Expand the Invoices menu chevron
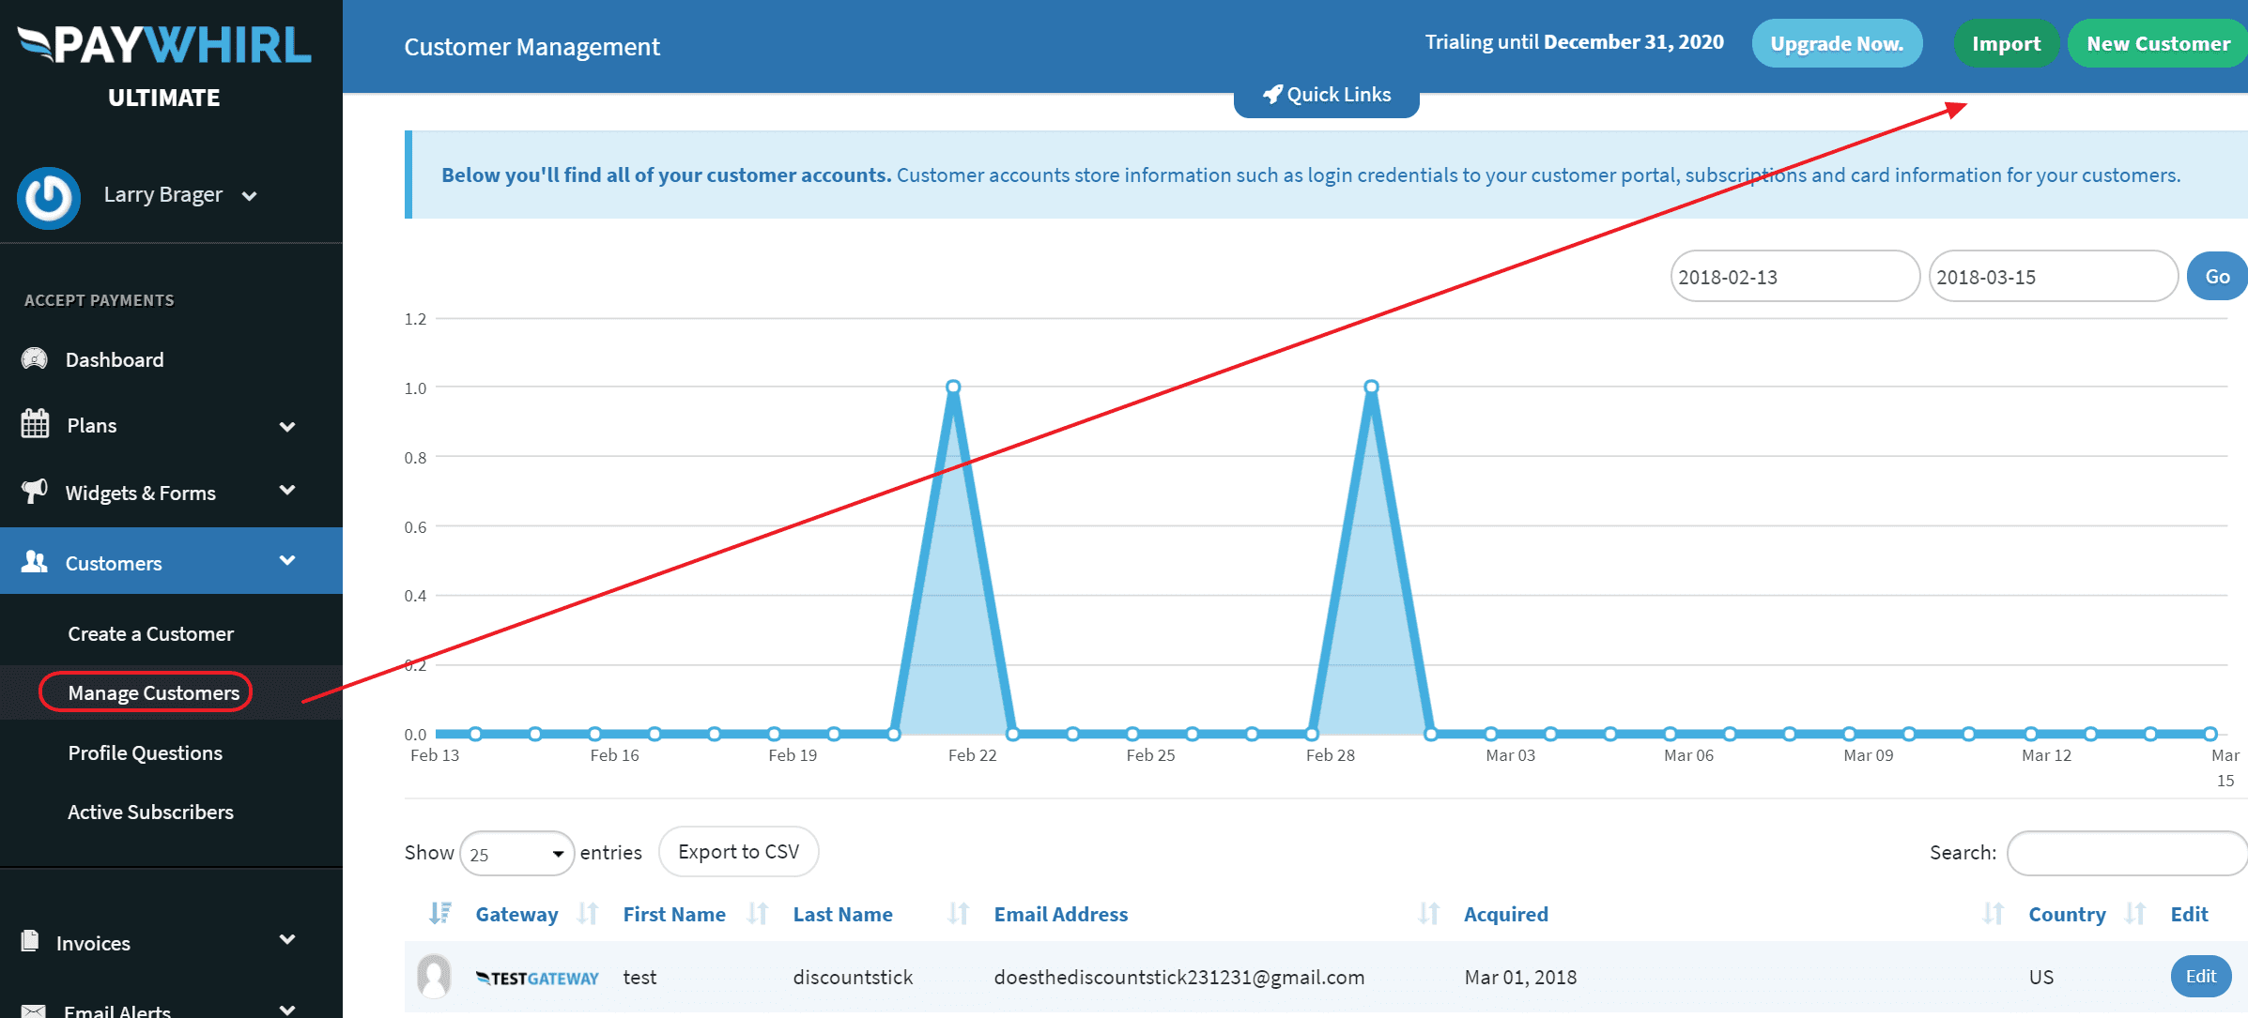The height and width of the screenshot is (1018, 2248). click(x=287, y=942)
